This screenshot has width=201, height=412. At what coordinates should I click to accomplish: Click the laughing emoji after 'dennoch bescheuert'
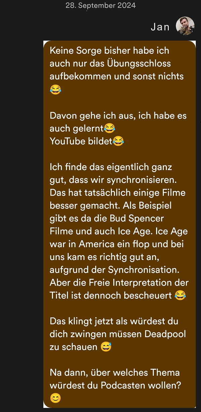pyautogui.click(x=180, y=295)
